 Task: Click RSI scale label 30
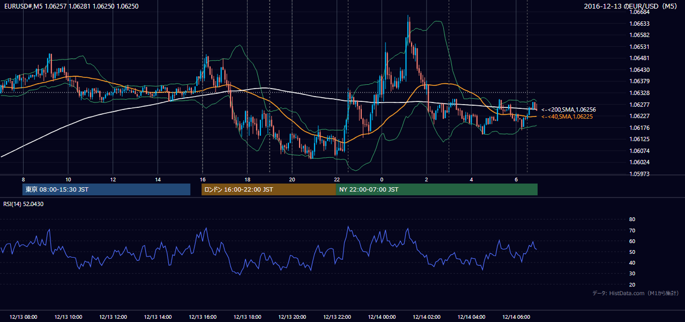[x=632, y=274]
